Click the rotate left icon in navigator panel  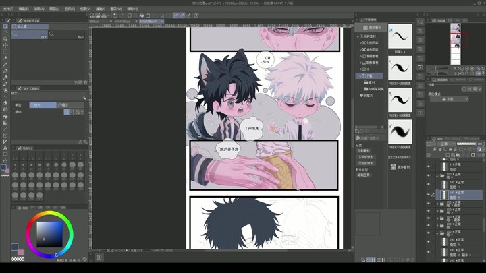462,73
